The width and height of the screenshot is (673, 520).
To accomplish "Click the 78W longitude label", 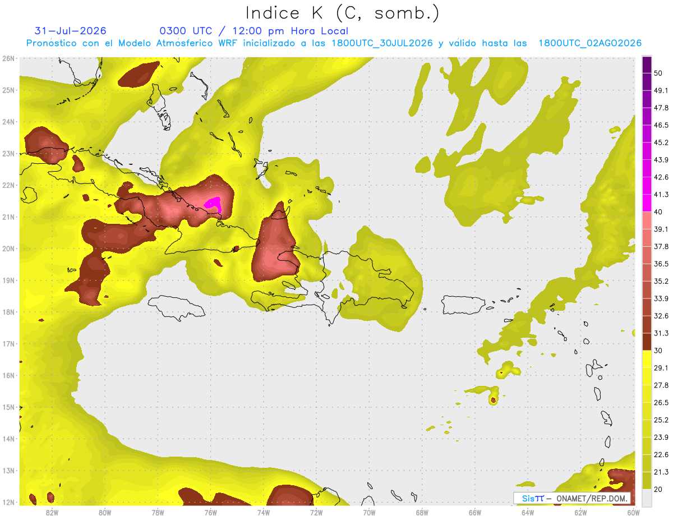I will [158, 512].
